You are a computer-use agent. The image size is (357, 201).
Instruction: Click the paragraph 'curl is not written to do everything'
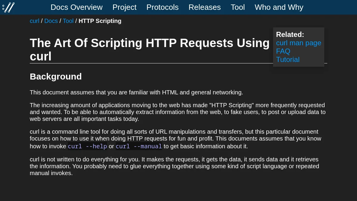174,166
